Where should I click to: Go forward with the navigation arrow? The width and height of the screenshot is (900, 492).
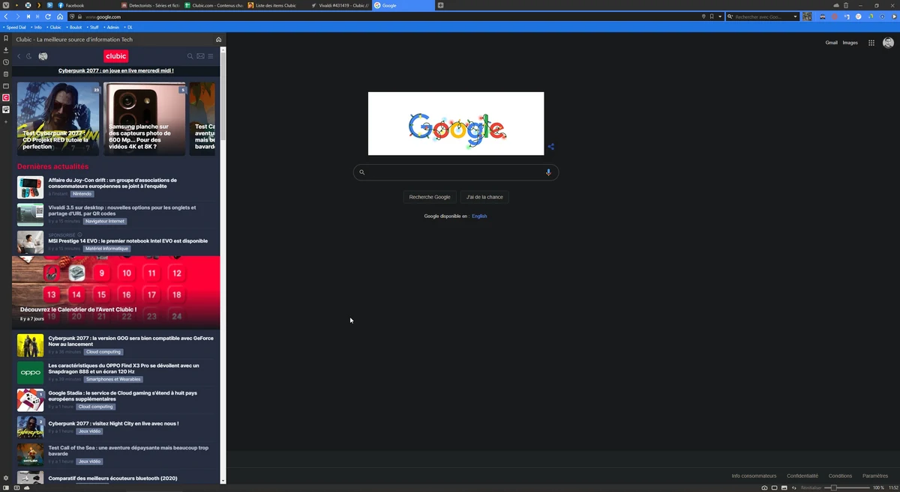tap(17, 16)
